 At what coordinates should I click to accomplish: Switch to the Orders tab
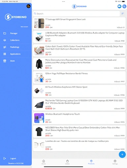[67, 162]
